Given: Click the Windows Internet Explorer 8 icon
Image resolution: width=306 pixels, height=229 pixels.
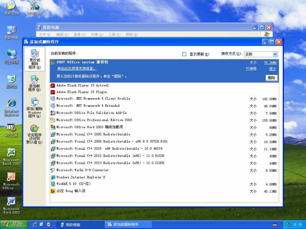Looking at the screenshot, I should click(53, 177).
